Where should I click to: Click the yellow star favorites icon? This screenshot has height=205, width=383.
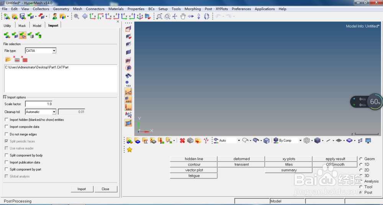tap(129, 150)
